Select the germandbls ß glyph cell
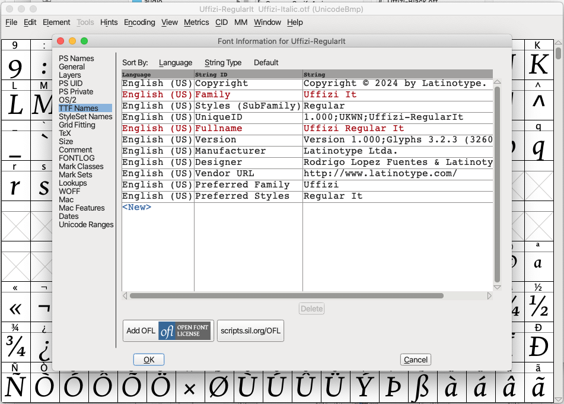Screen dimensions: 564x404 point(423,387)
